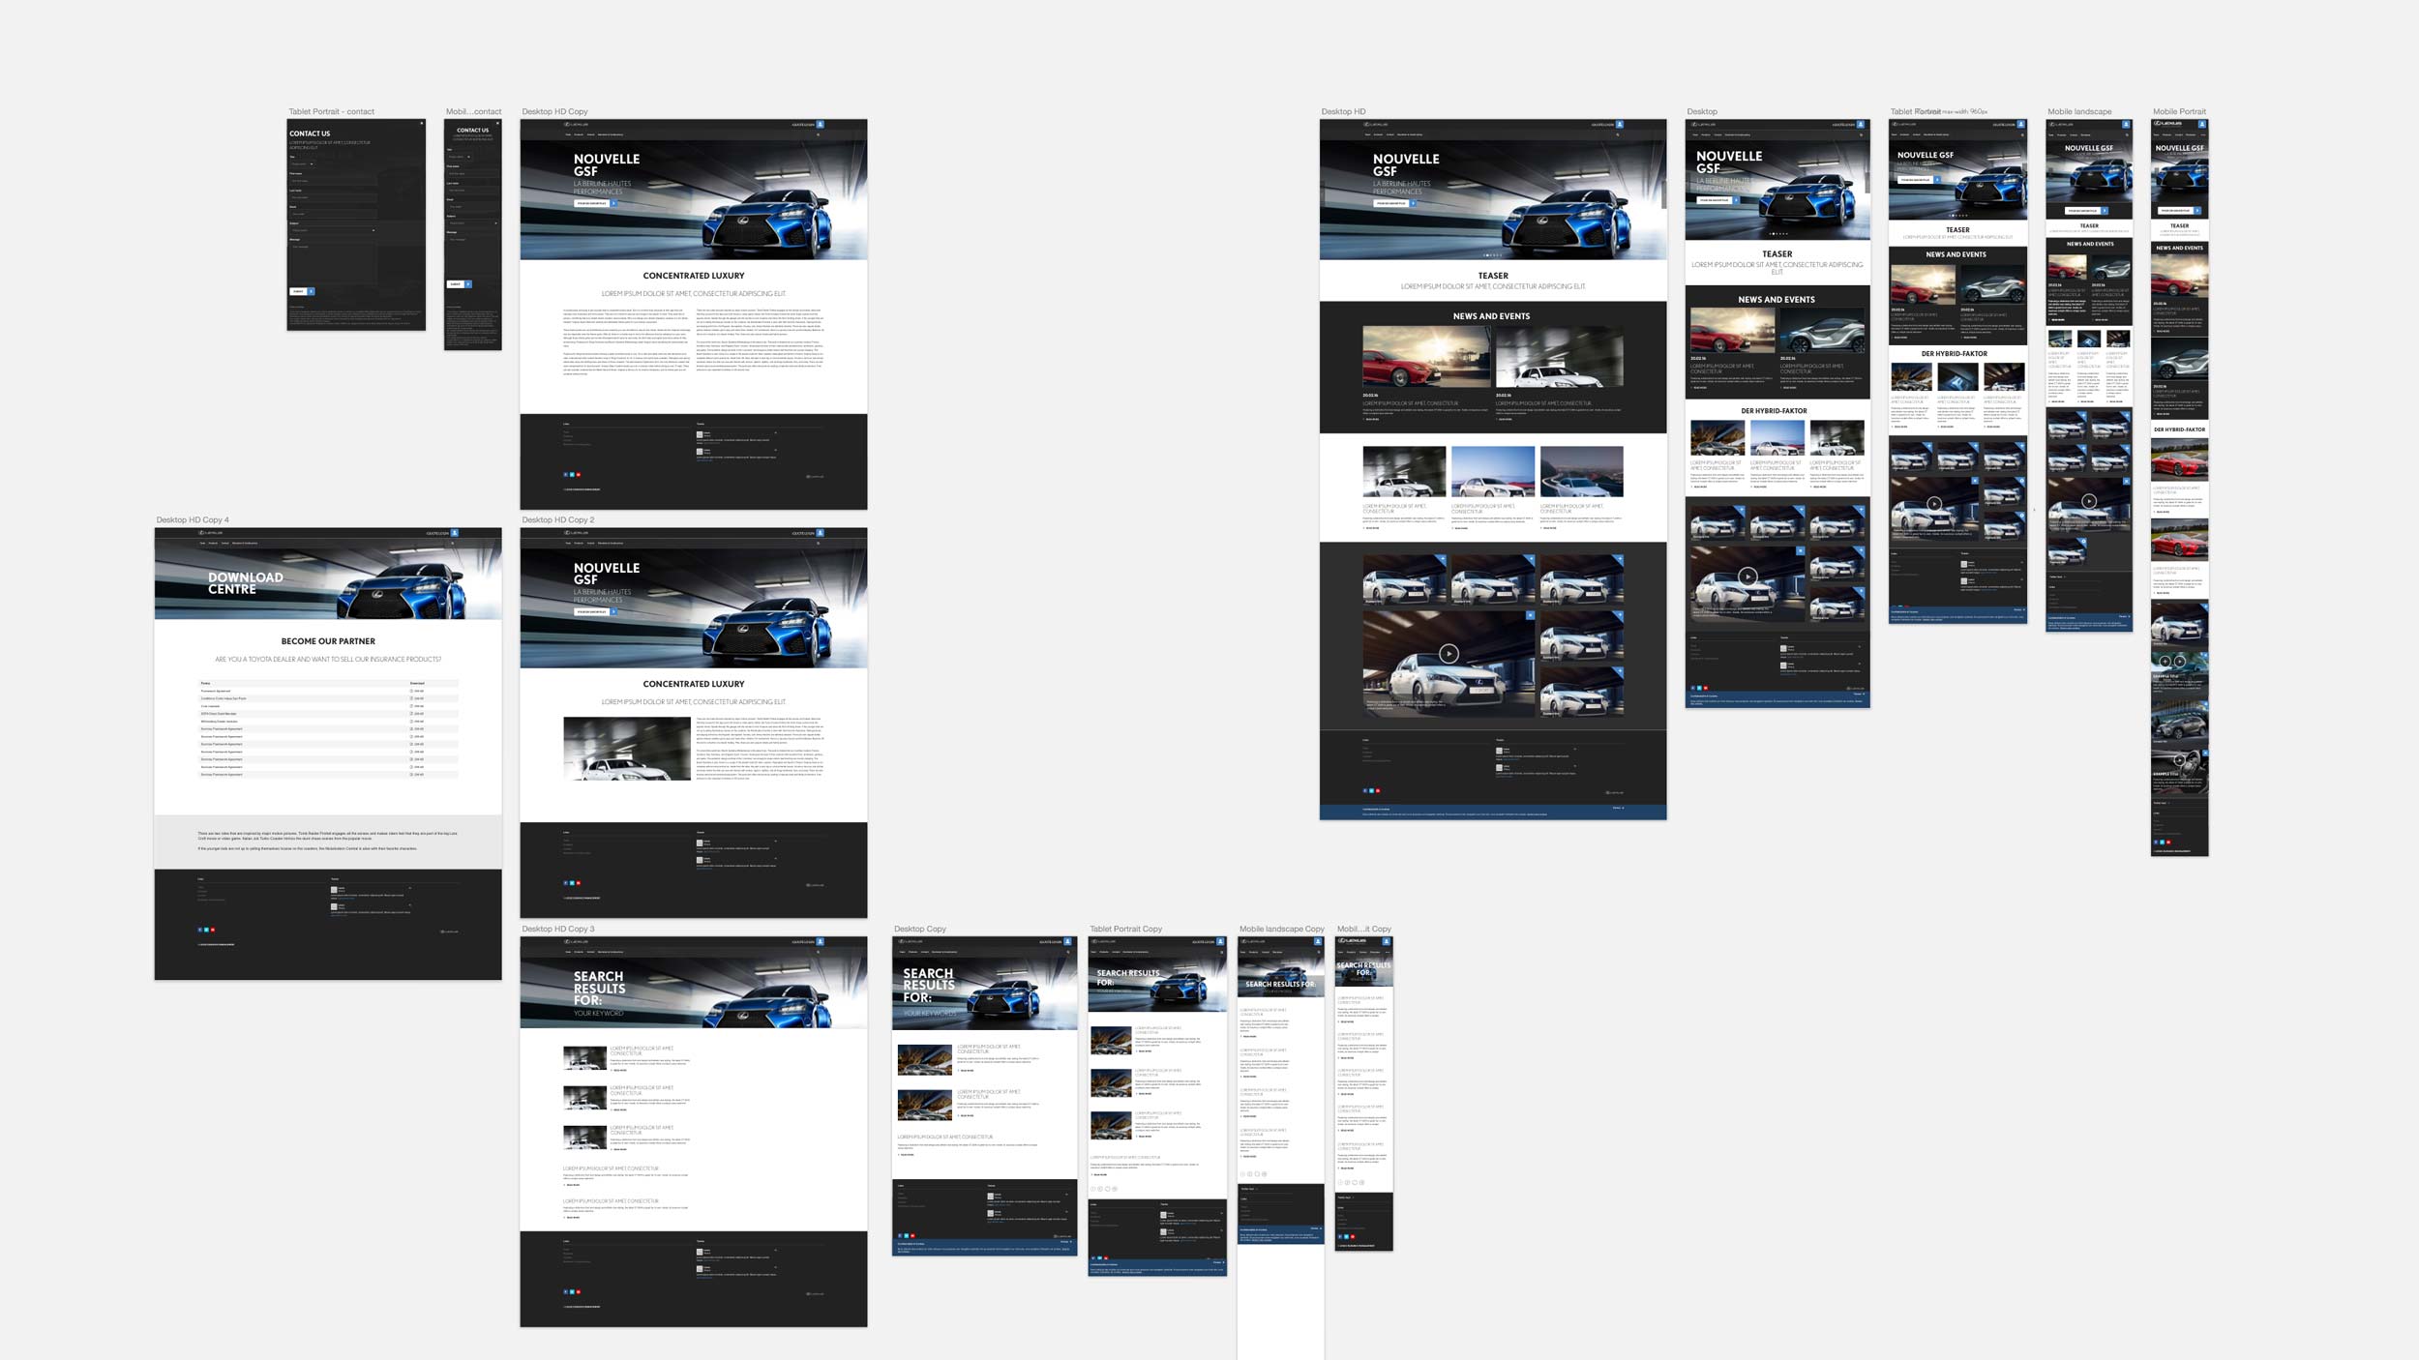Click user icon in Mobil...it Copy header
This screenshot has width=2419, height=1360.
tap(1388, 941)
